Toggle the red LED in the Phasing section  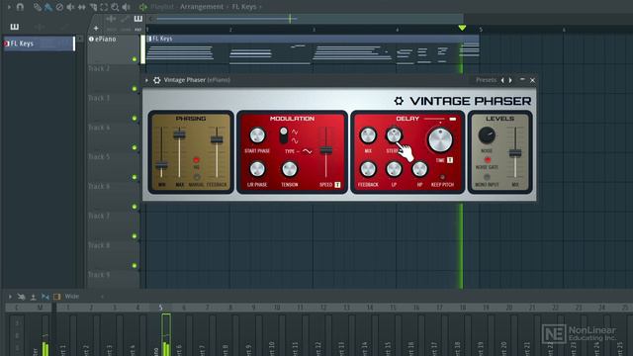196,160
